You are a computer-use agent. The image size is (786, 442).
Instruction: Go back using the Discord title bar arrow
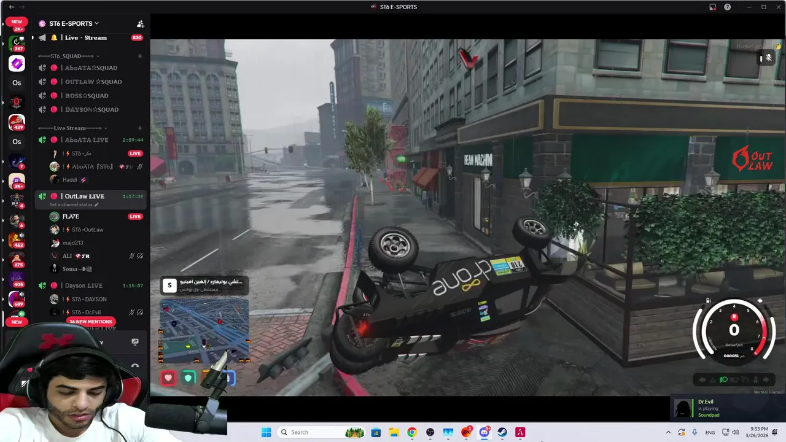(x=11, y=7)
